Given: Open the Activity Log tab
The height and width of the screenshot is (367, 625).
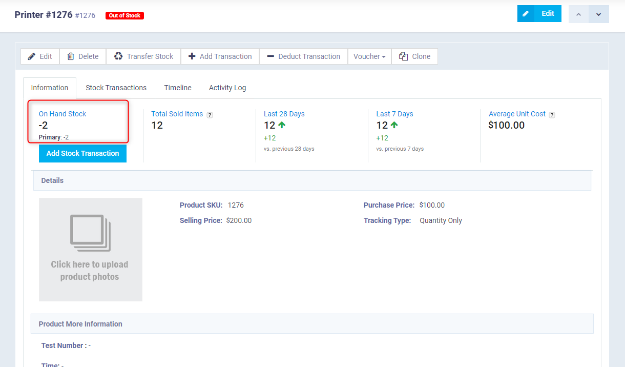Looking at the screenshot, I should pyautogui.click(x=227, y=88).
